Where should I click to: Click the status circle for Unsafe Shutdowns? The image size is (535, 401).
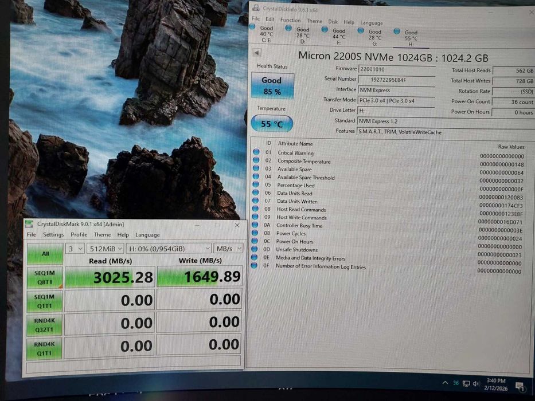255,249
